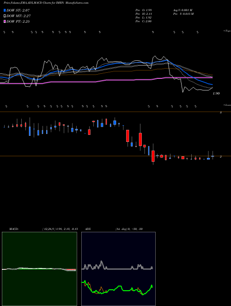Click the 'Pre O: 1.99' value

click(144, 10)
